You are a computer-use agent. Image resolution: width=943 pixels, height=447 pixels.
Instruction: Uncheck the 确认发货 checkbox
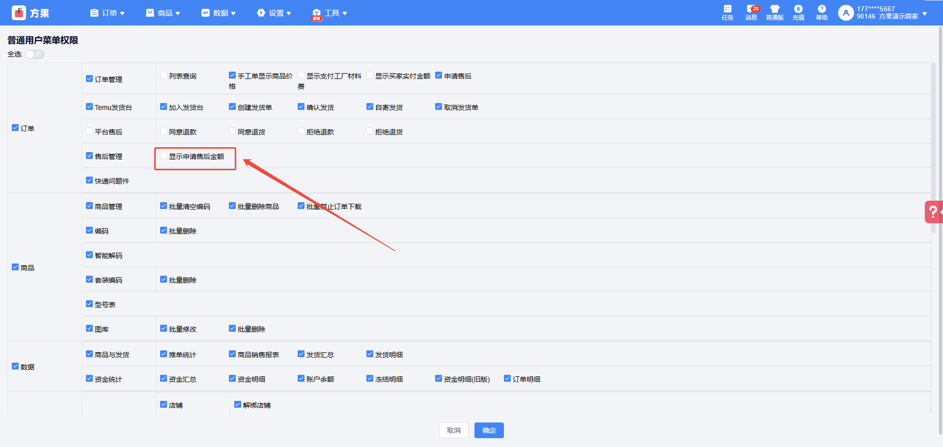pos(301,107)
